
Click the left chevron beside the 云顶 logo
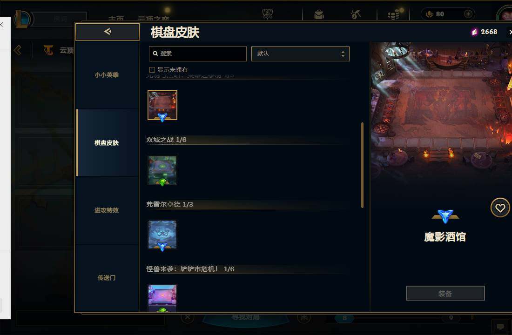coord(18,50)
